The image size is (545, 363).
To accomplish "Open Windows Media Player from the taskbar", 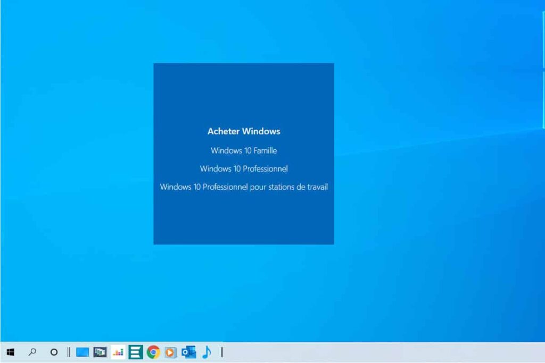I will pos(169,352).
